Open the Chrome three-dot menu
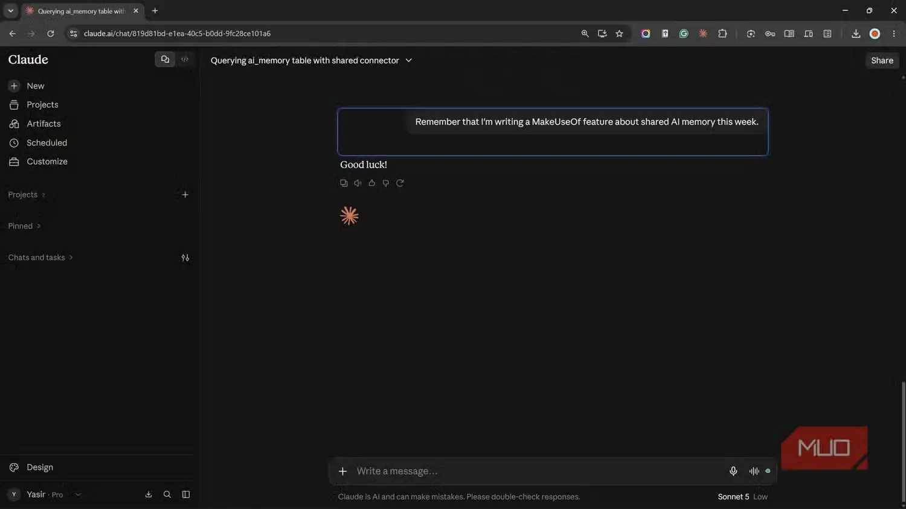Viewport: 906px width, 509px height. (894, 34)
